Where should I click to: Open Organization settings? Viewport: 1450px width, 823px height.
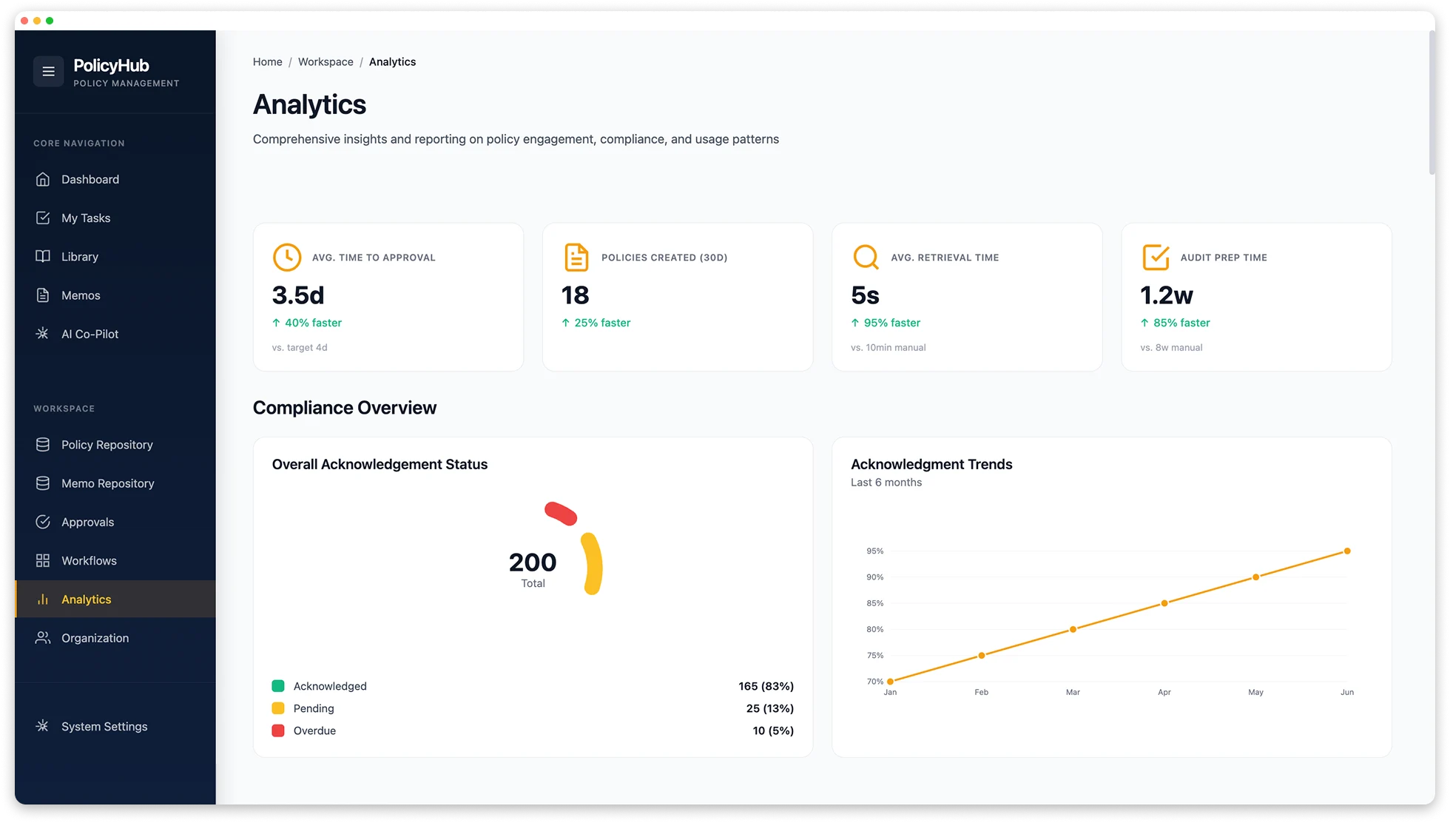point(95,637)
